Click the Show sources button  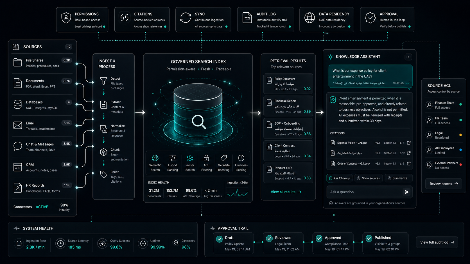tap(368, 178)
